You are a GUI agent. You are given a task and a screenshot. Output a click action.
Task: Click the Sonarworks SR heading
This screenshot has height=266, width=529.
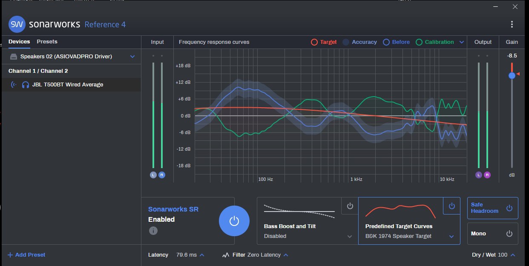(x=173, y=209)
